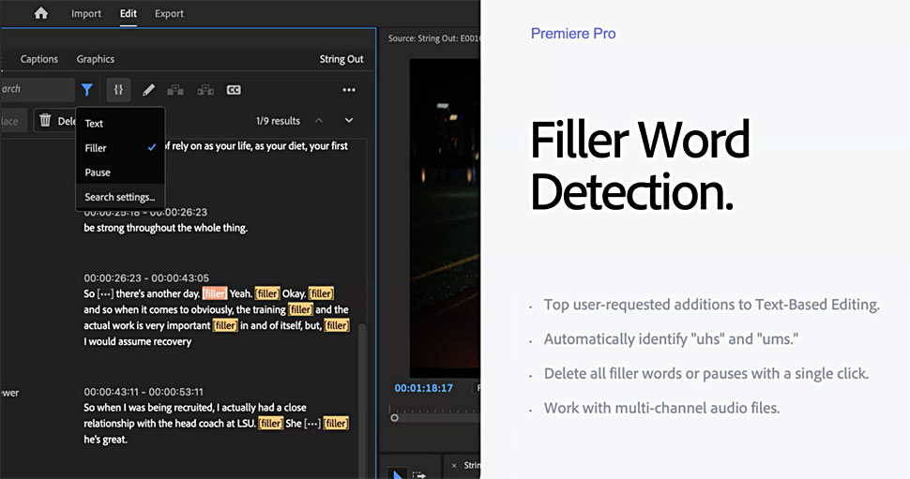Click the pause marker after So
Image resolution: width=910 pixels, height=479 pixels.
(x=105, y=293)
